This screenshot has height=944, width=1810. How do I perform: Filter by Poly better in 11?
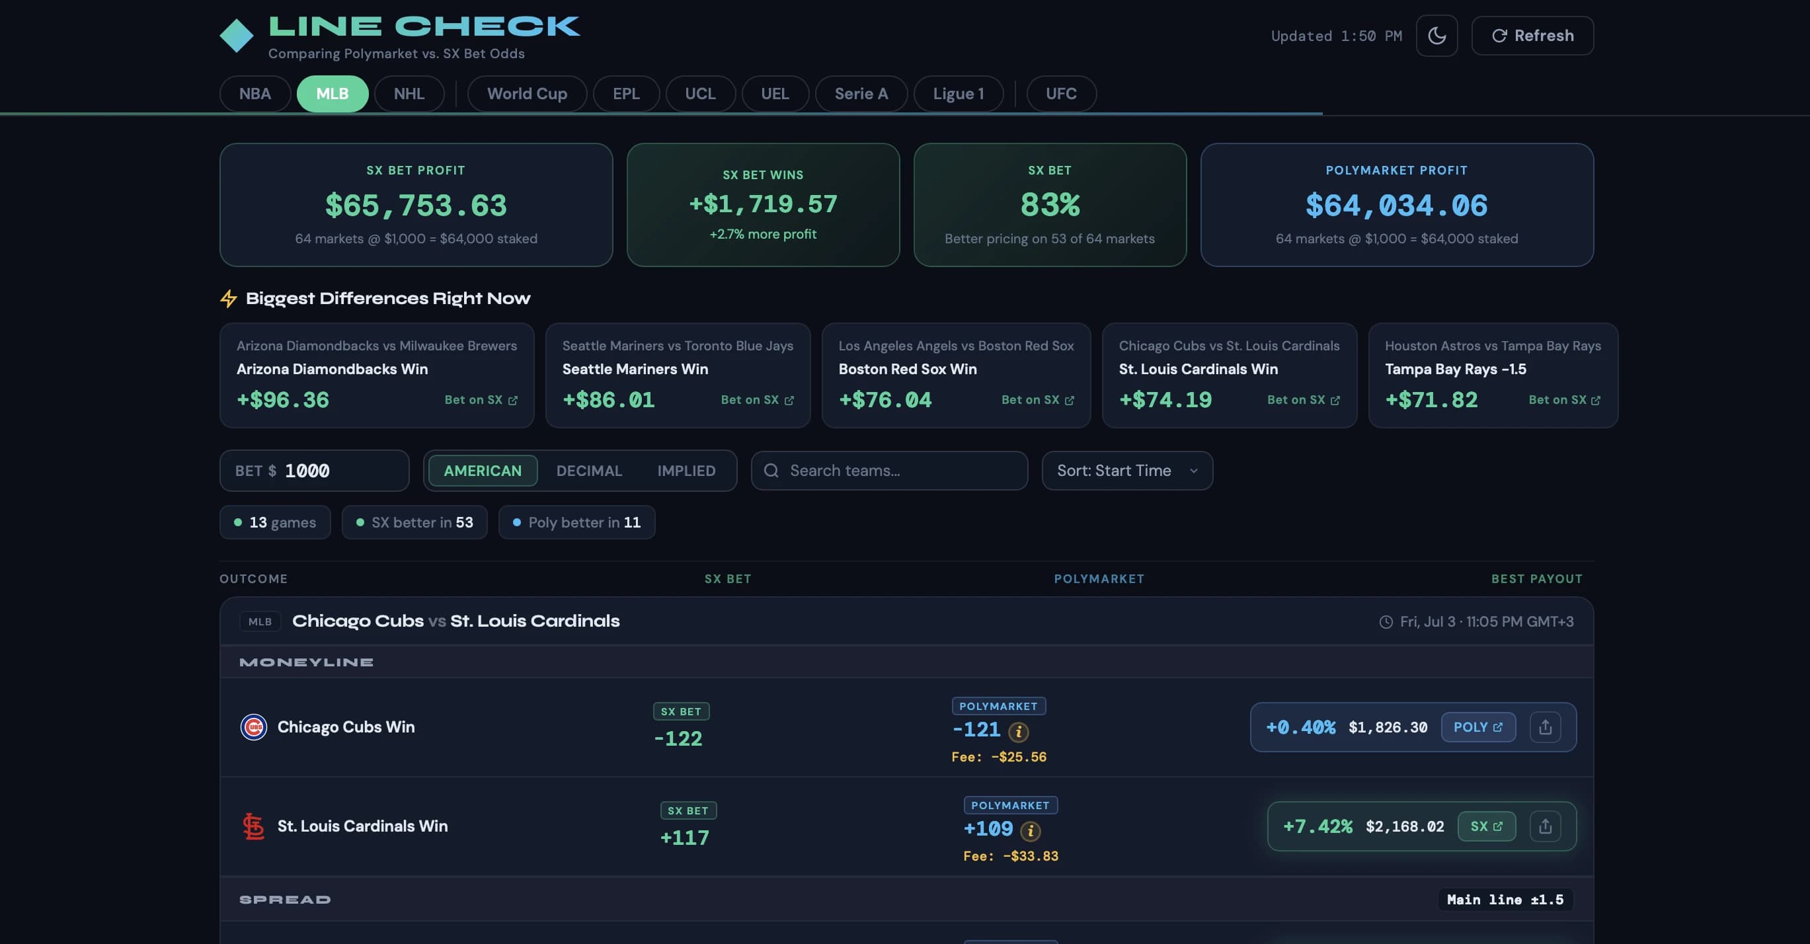tap(577, 522)
